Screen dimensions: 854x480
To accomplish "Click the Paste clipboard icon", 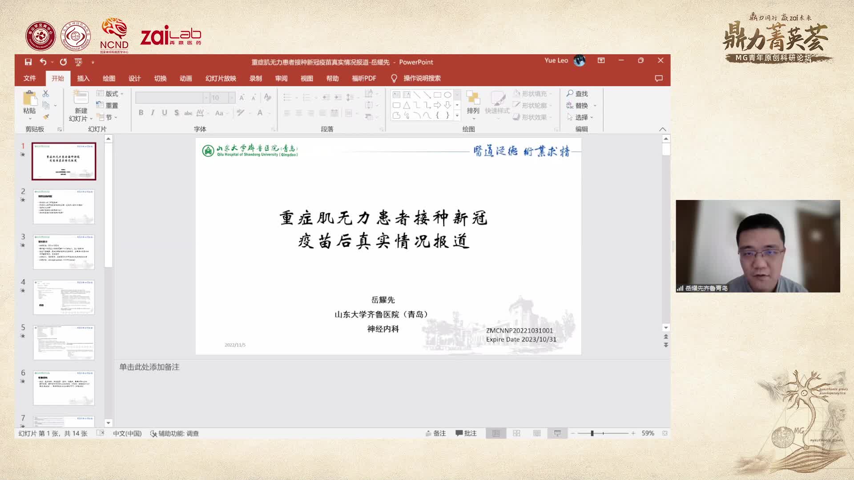I will click(x=29, y=99).
